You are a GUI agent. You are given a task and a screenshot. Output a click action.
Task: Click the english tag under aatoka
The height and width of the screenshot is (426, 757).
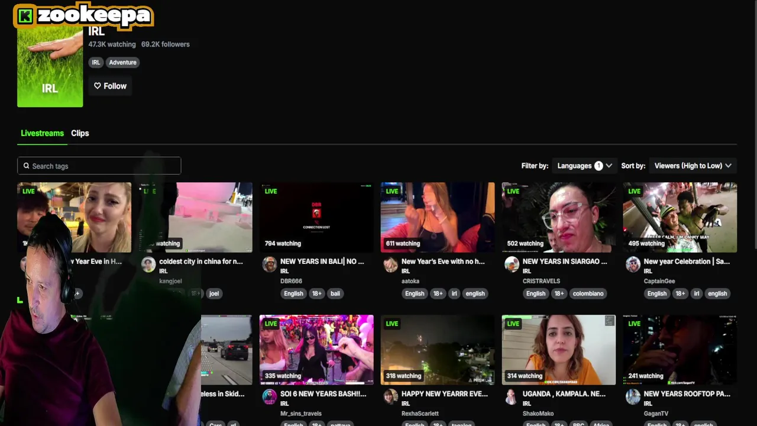pos(475,293)
